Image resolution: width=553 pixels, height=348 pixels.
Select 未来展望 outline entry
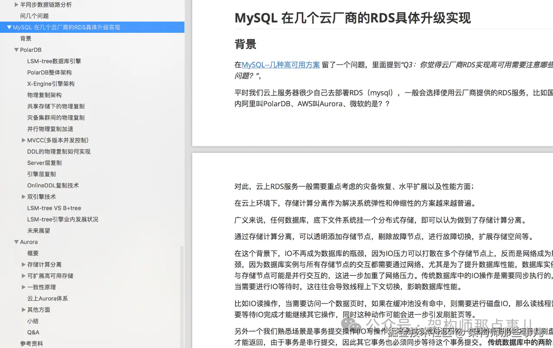pyautogui.click(x=38, y=231)
